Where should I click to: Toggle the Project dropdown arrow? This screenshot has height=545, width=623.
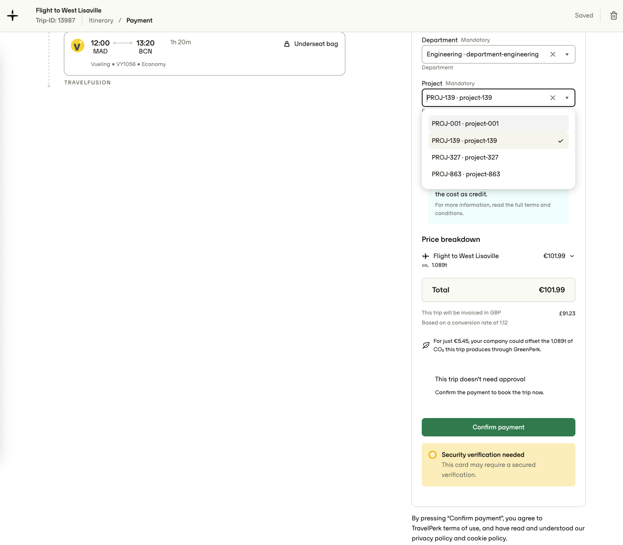coord(567,98)
